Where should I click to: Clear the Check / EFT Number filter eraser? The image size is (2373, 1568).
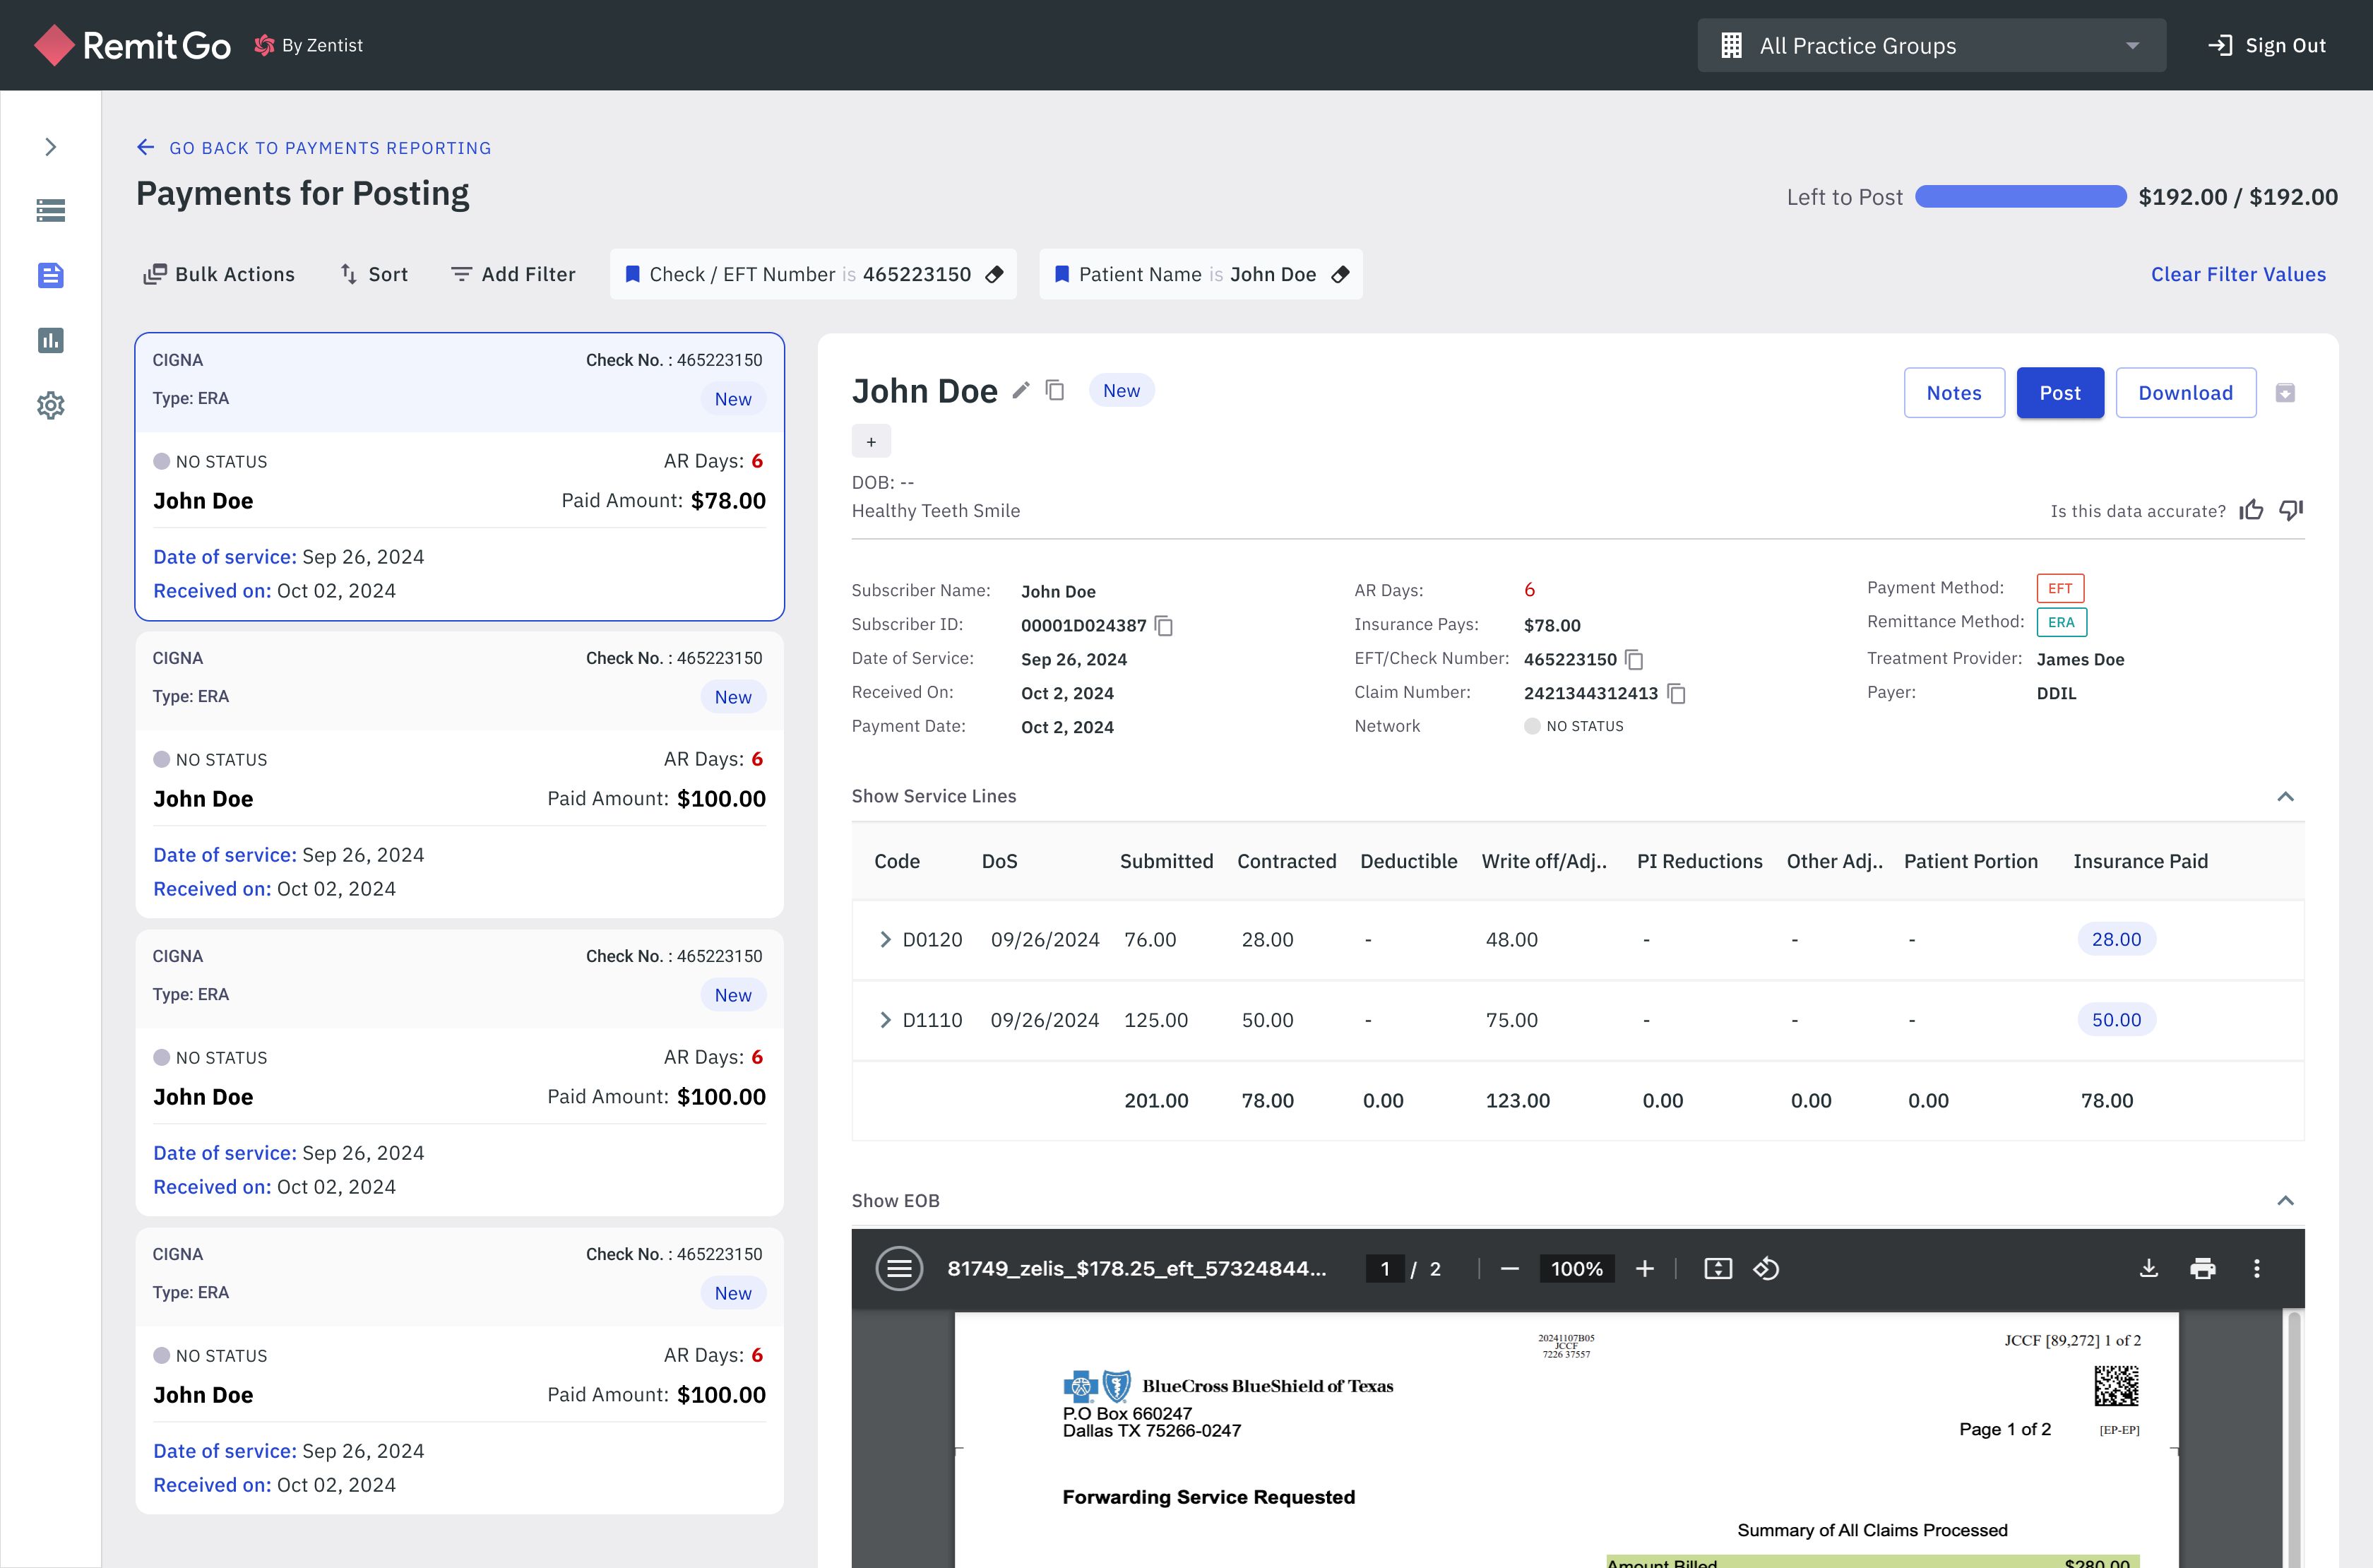point(994,274)
